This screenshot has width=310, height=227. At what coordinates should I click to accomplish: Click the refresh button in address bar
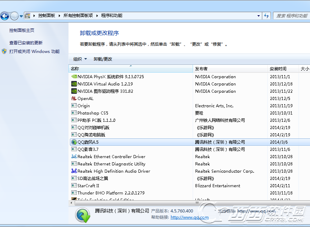tap(266, 16)
